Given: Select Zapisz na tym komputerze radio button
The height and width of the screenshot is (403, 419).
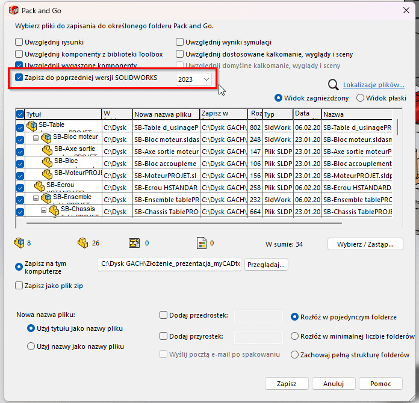Looking at the screenshot, I should (x=19, y=267).
